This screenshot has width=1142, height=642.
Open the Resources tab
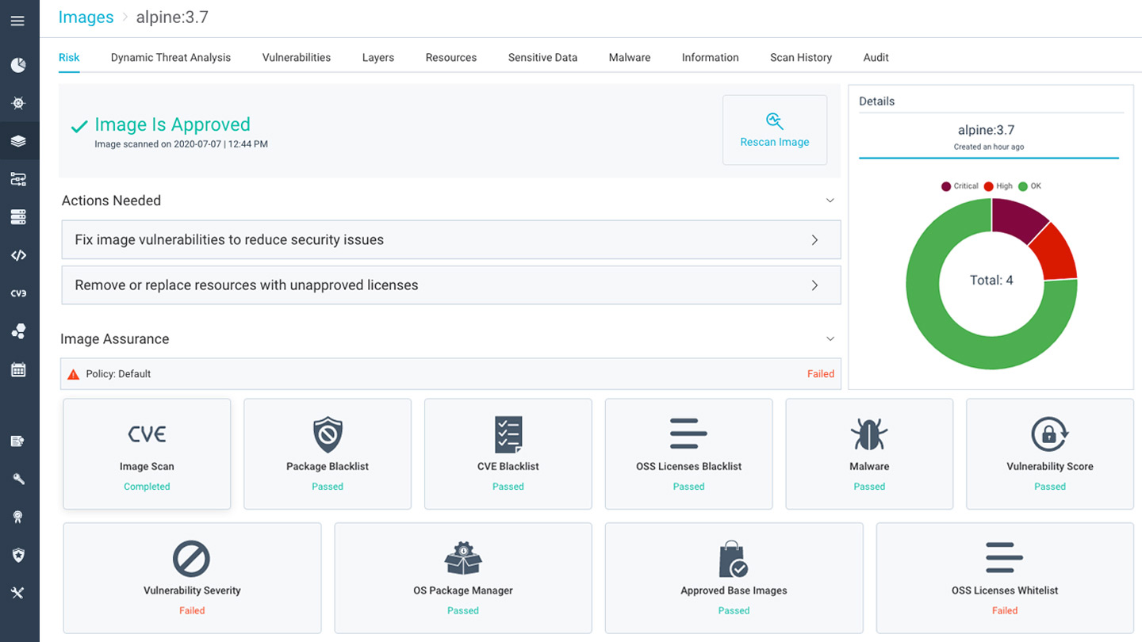pyautogui.click(x=451, y=57)
